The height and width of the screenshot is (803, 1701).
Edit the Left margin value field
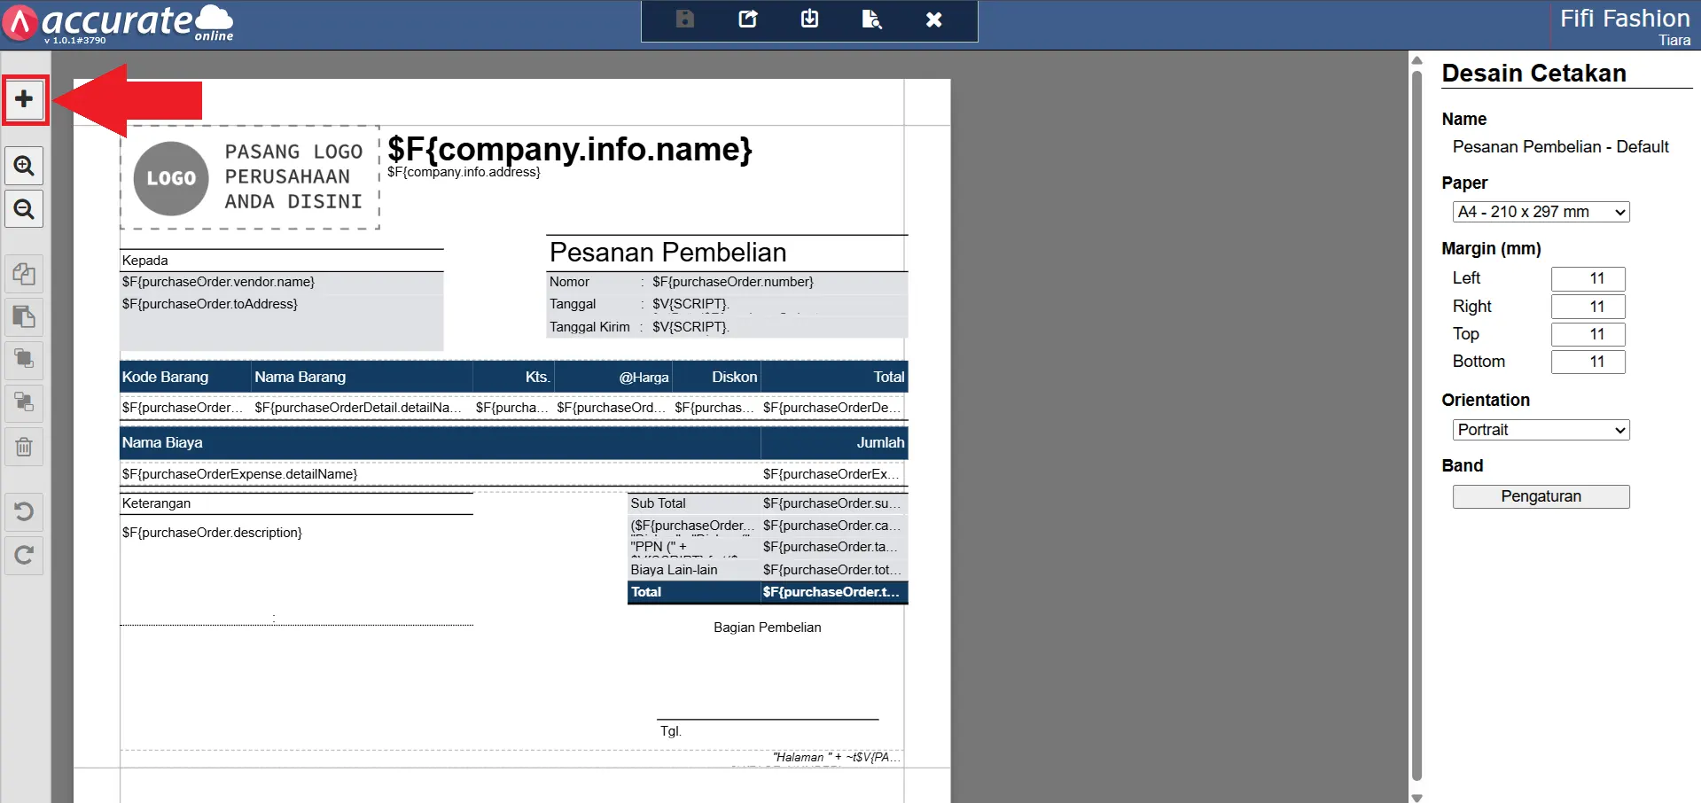(1587, 278)
